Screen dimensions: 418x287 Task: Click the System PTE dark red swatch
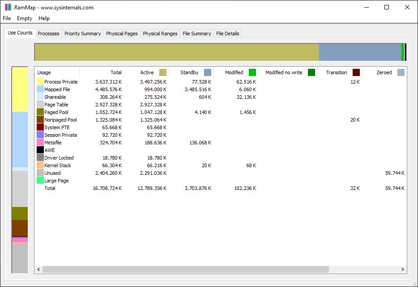click(40, 127)
